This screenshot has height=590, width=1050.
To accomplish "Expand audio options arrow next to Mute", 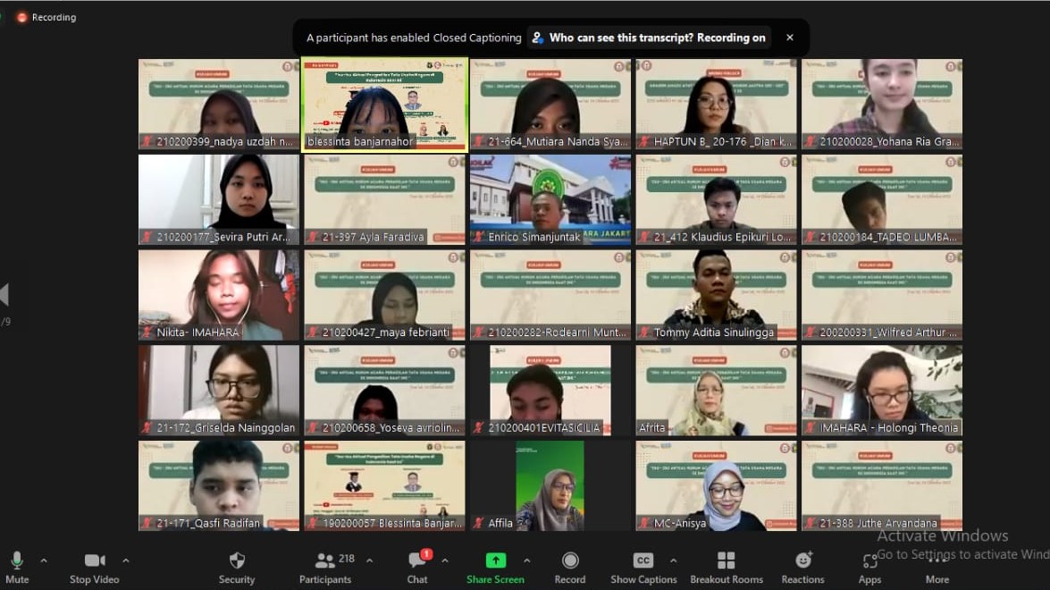I will pyautogui.click(x=44, y=560).
